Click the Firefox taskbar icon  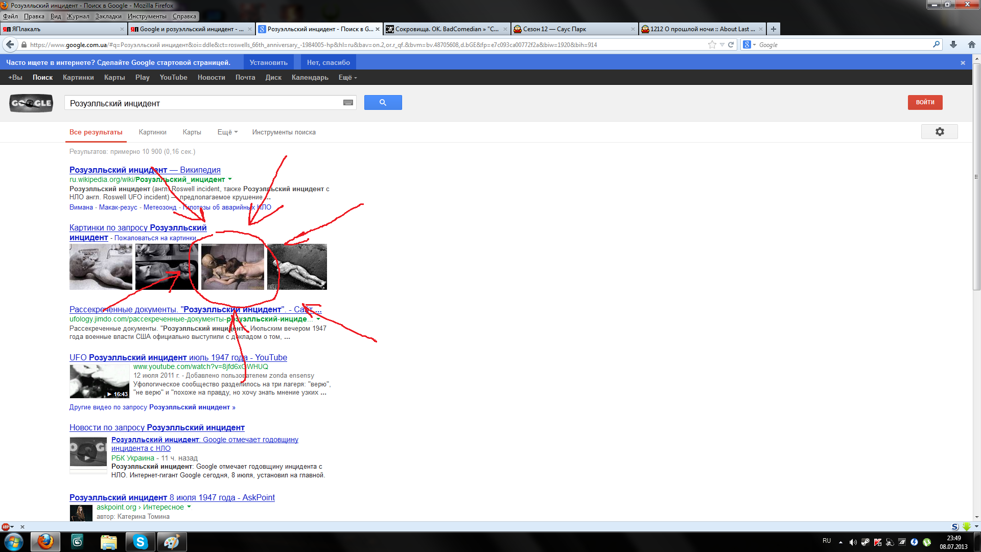pyautogui.click(x=45, y=542)
